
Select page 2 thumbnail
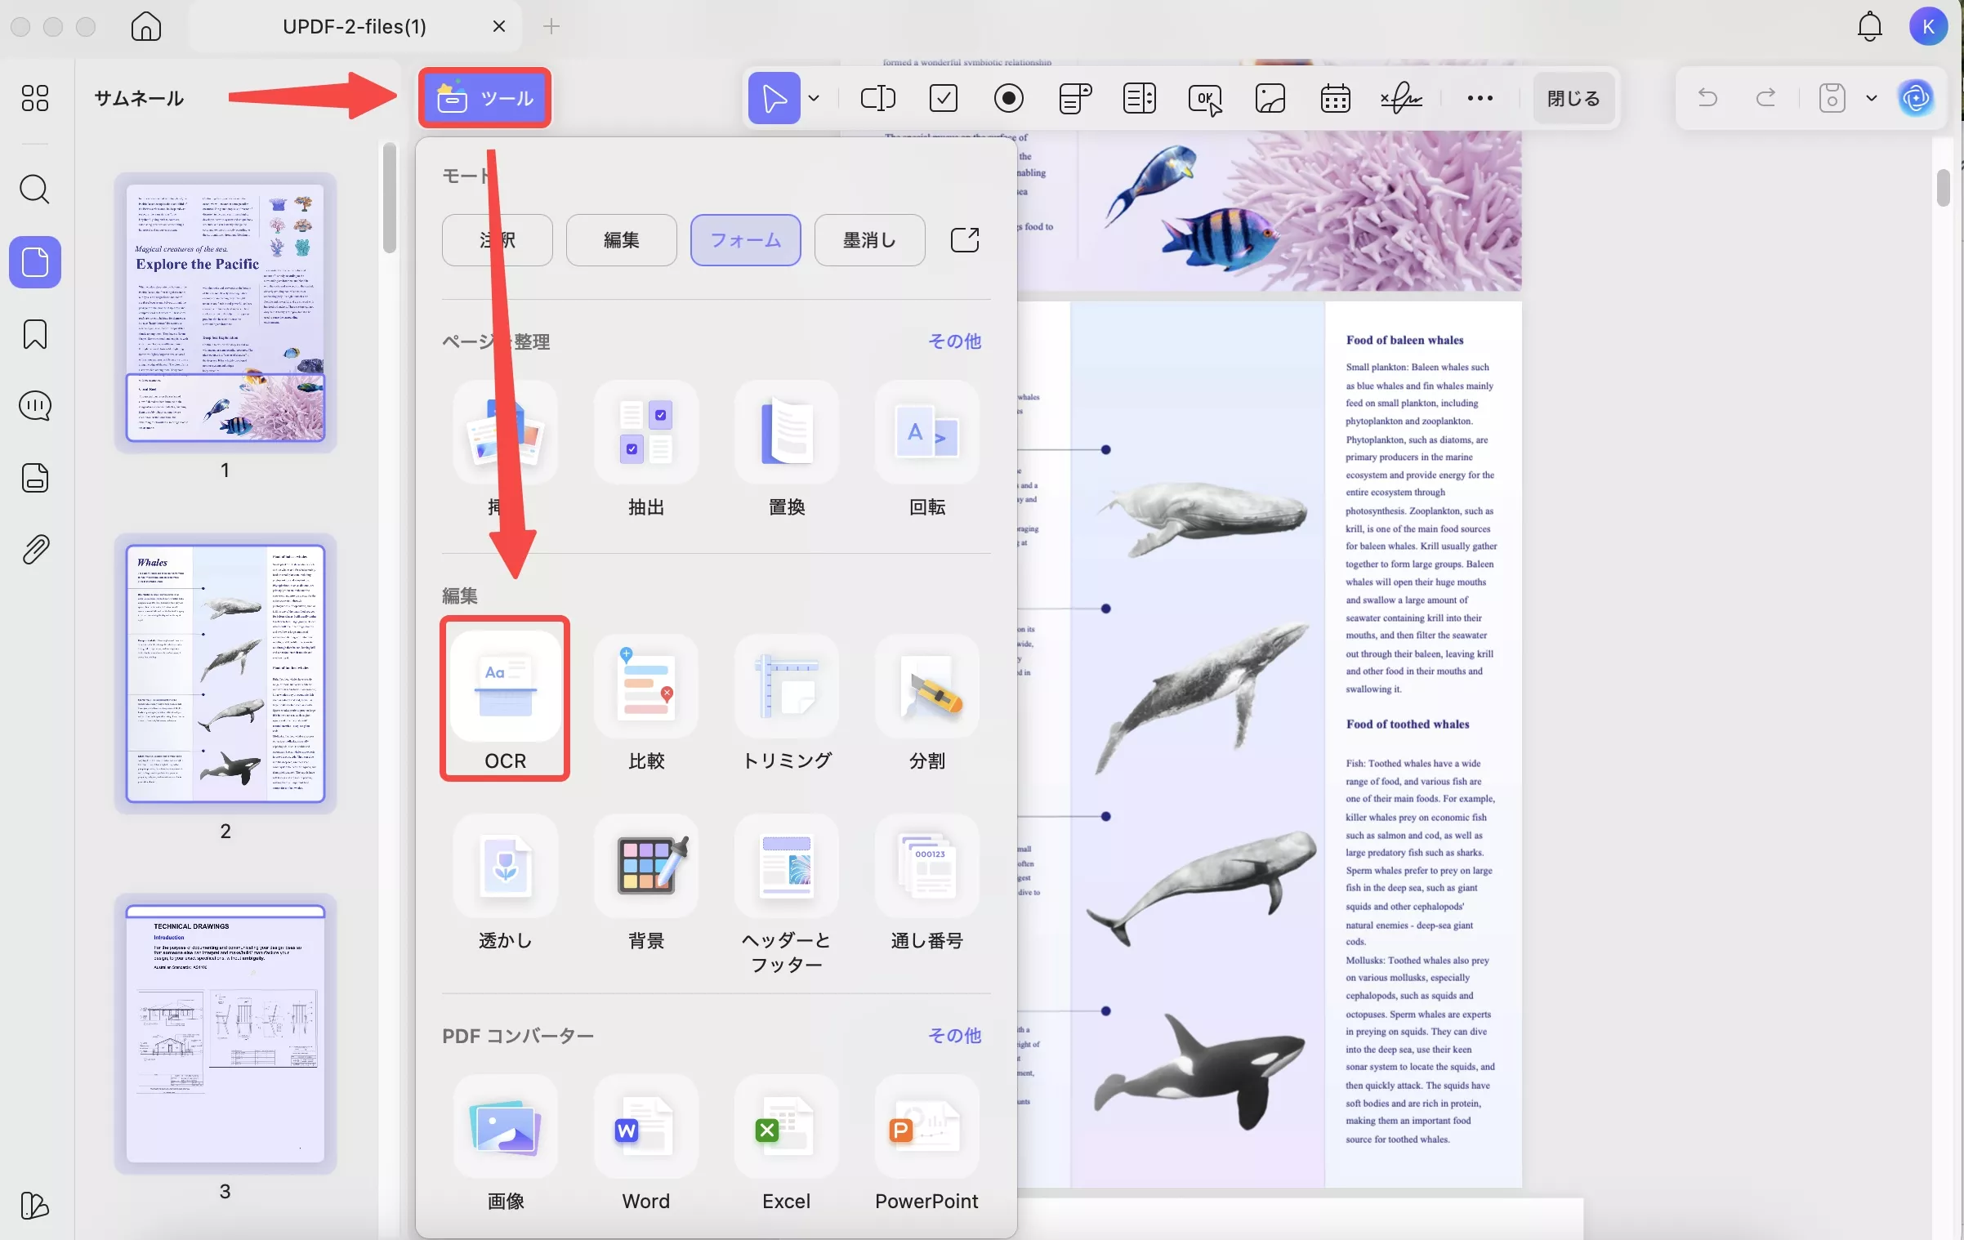tap(225, 674)
